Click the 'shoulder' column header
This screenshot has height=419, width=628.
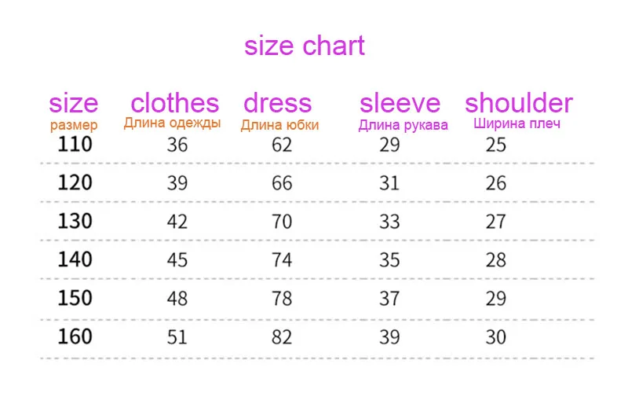[519, 103]
